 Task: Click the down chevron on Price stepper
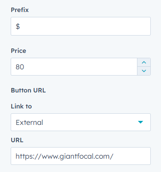pos(144,71)
